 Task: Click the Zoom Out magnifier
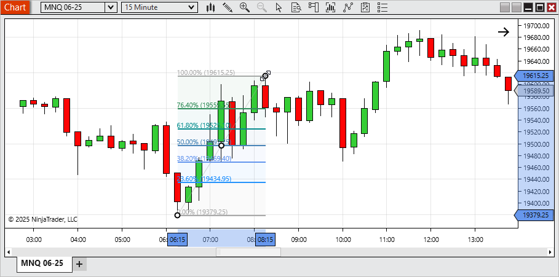click(x=262, y=7)
